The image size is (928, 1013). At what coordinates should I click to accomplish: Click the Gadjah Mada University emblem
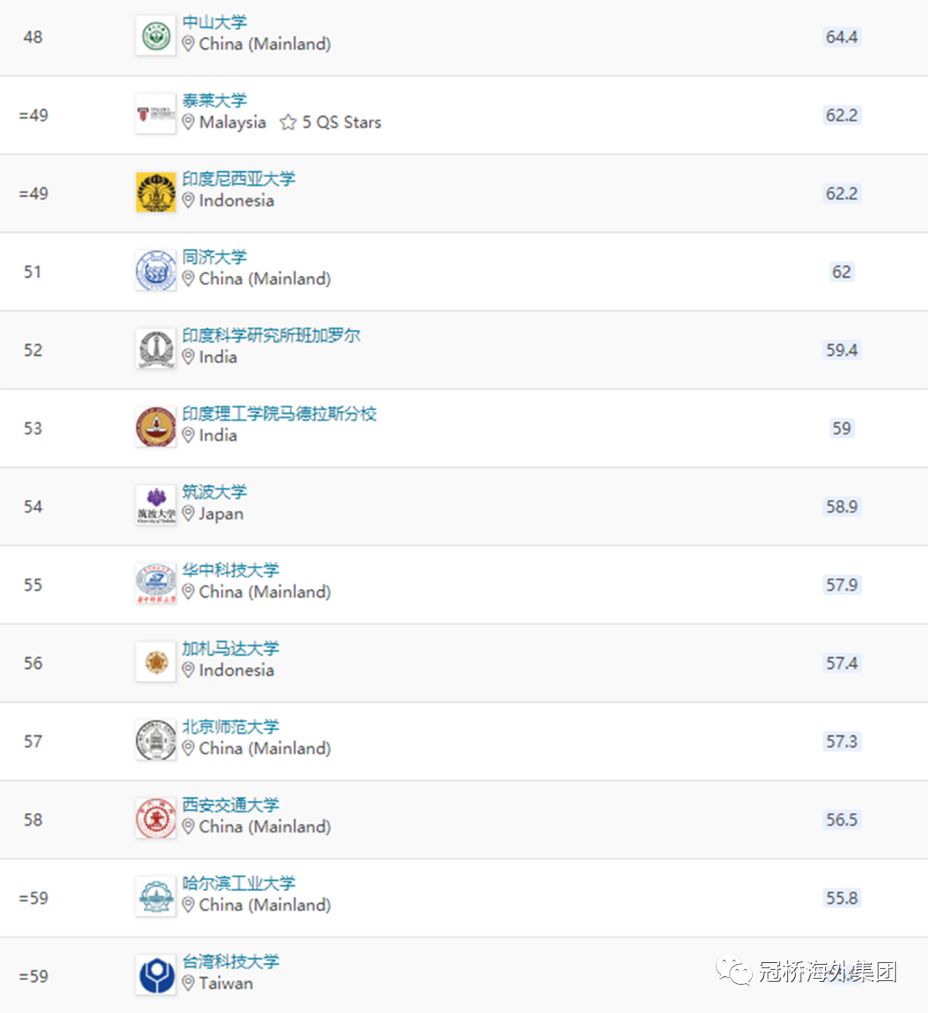(156, 661)
